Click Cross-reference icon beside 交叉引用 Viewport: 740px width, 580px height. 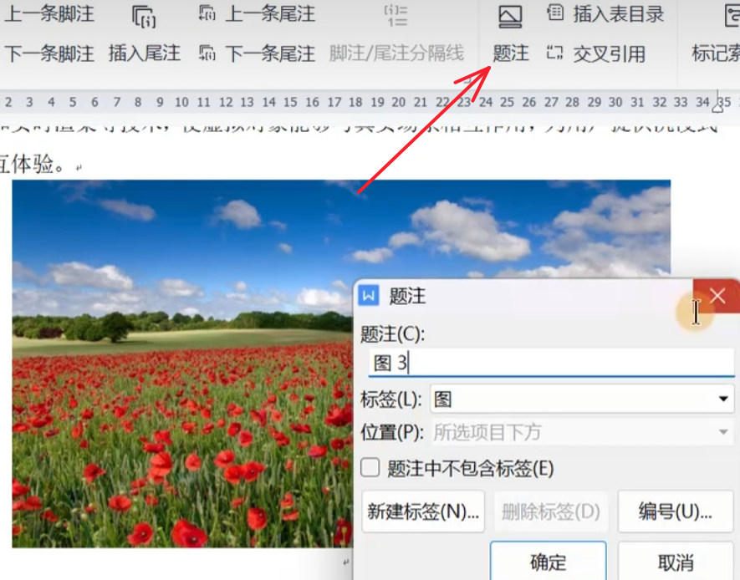pyautogui.click(x=555, y=53)
